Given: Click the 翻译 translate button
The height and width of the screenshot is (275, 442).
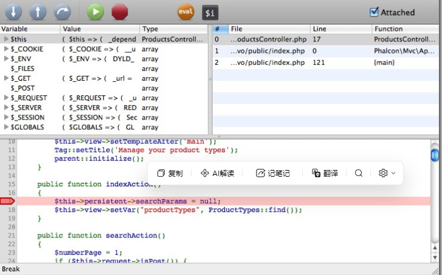Looking at the screenshot, I should (325, 173).
